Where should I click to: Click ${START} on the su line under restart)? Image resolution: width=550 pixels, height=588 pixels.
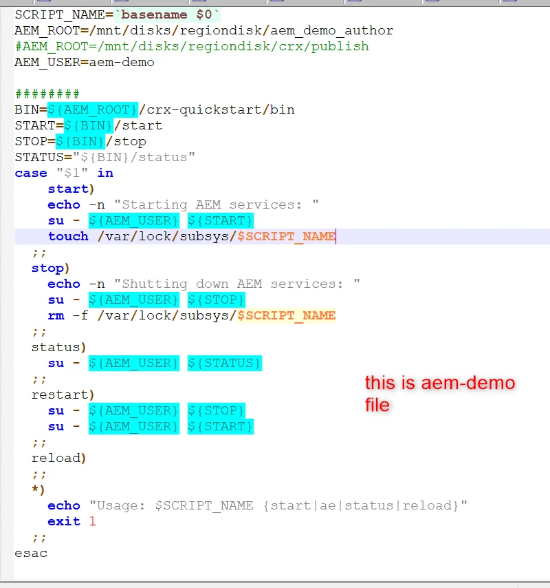pyautogui.click(x=221, y=427)
